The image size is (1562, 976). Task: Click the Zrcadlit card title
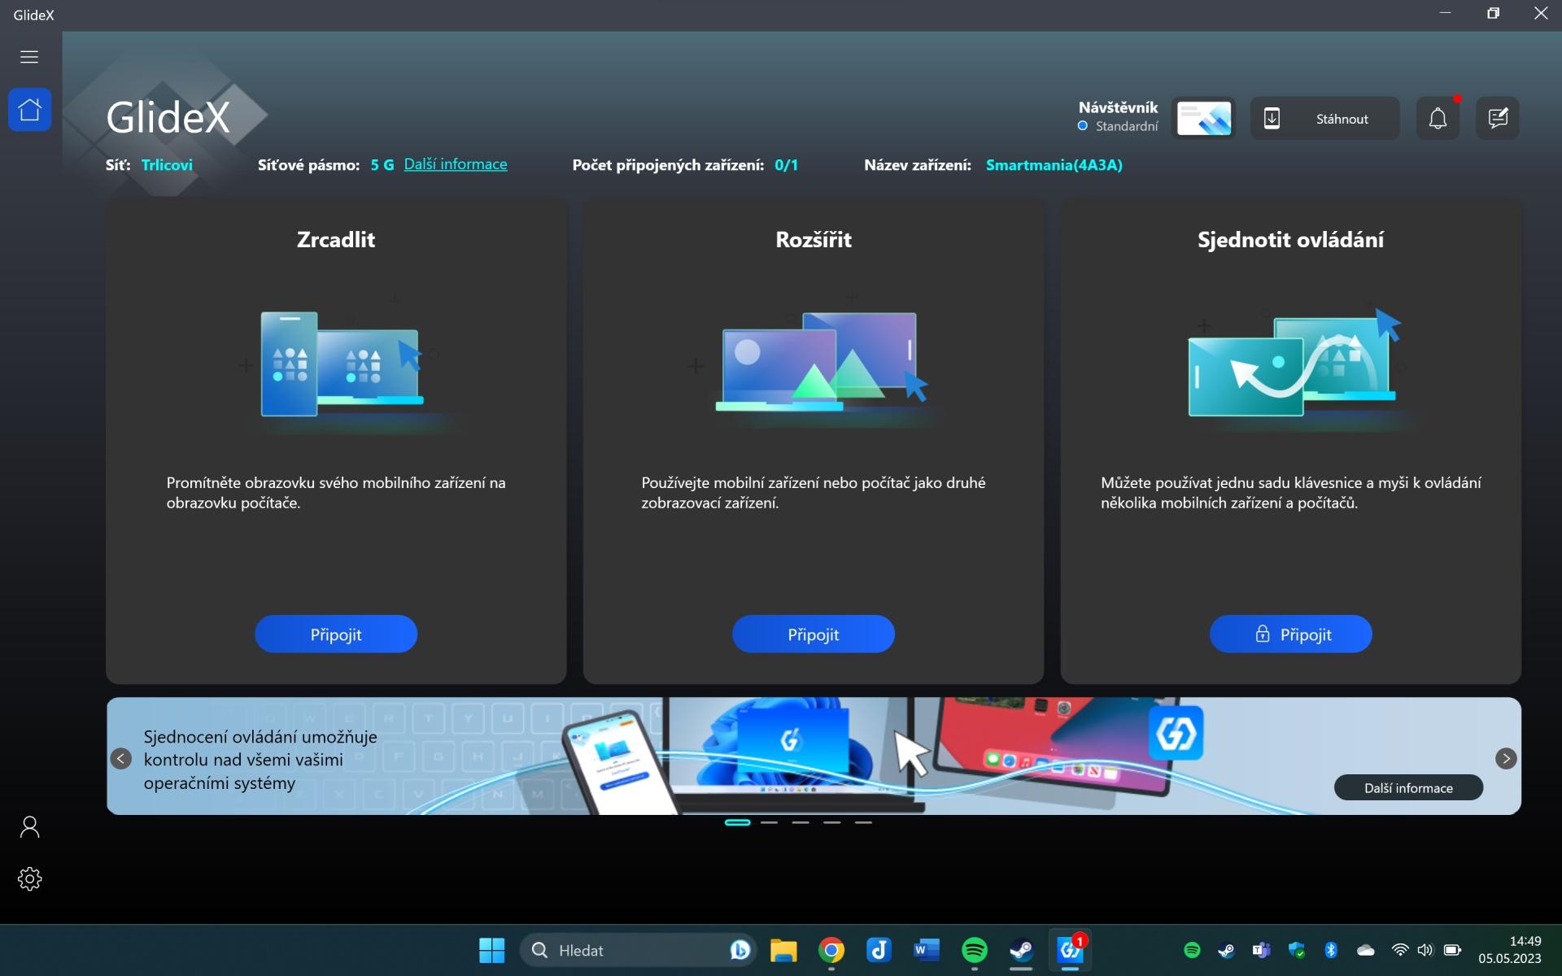[x=336, y=239]
